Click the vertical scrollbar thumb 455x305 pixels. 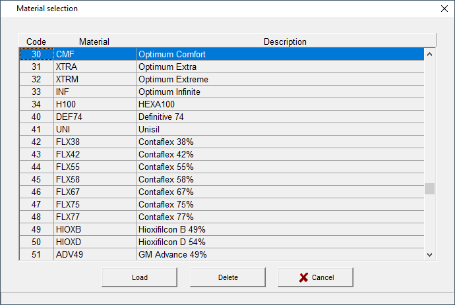coord(430,189)
